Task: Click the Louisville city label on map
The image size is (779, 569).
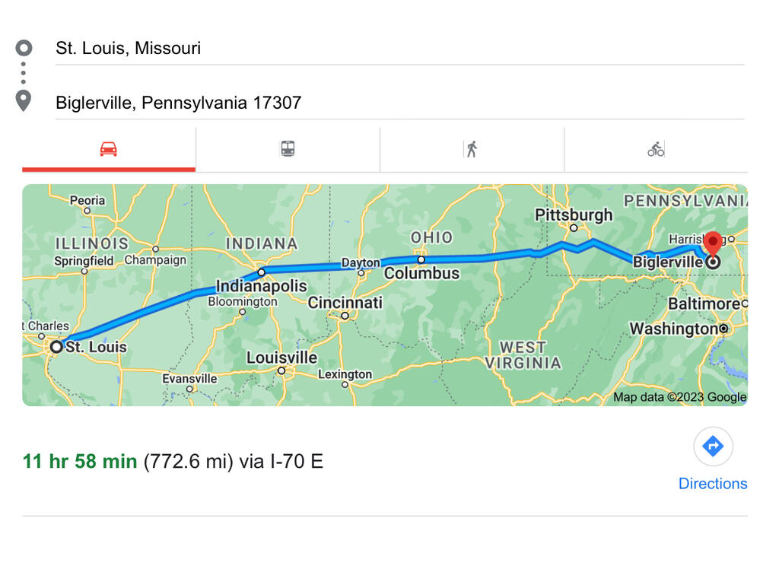Action: point(281,358)
